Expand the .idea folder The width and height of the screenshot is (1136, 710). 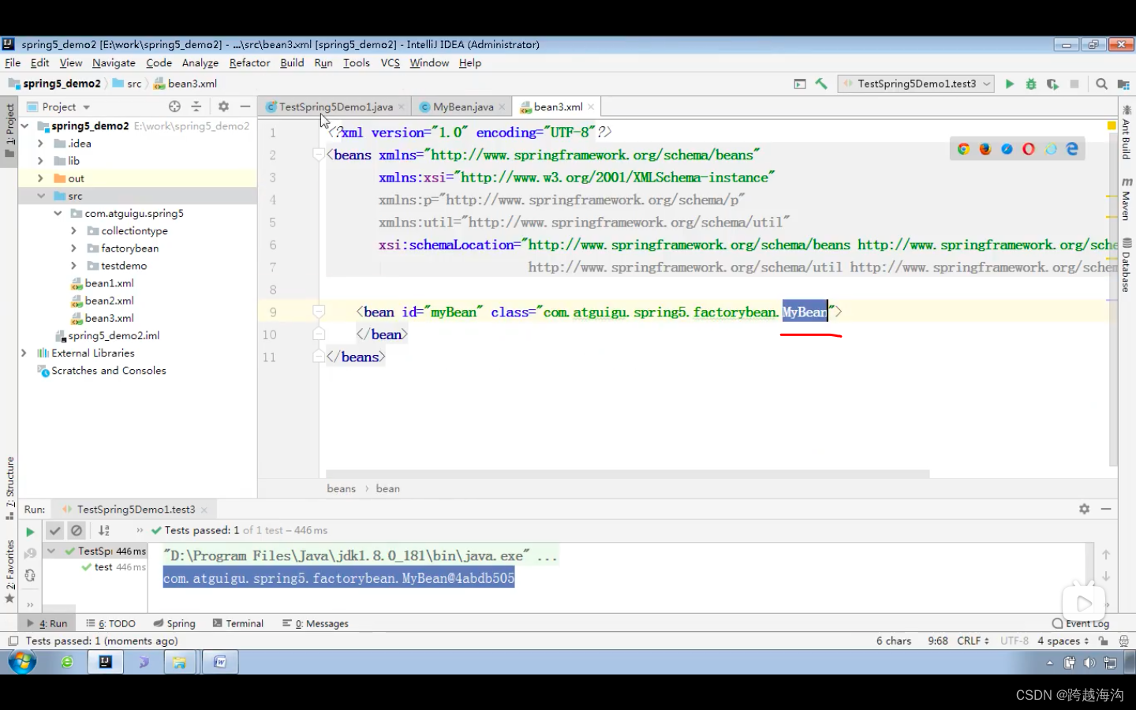(40, 144)
